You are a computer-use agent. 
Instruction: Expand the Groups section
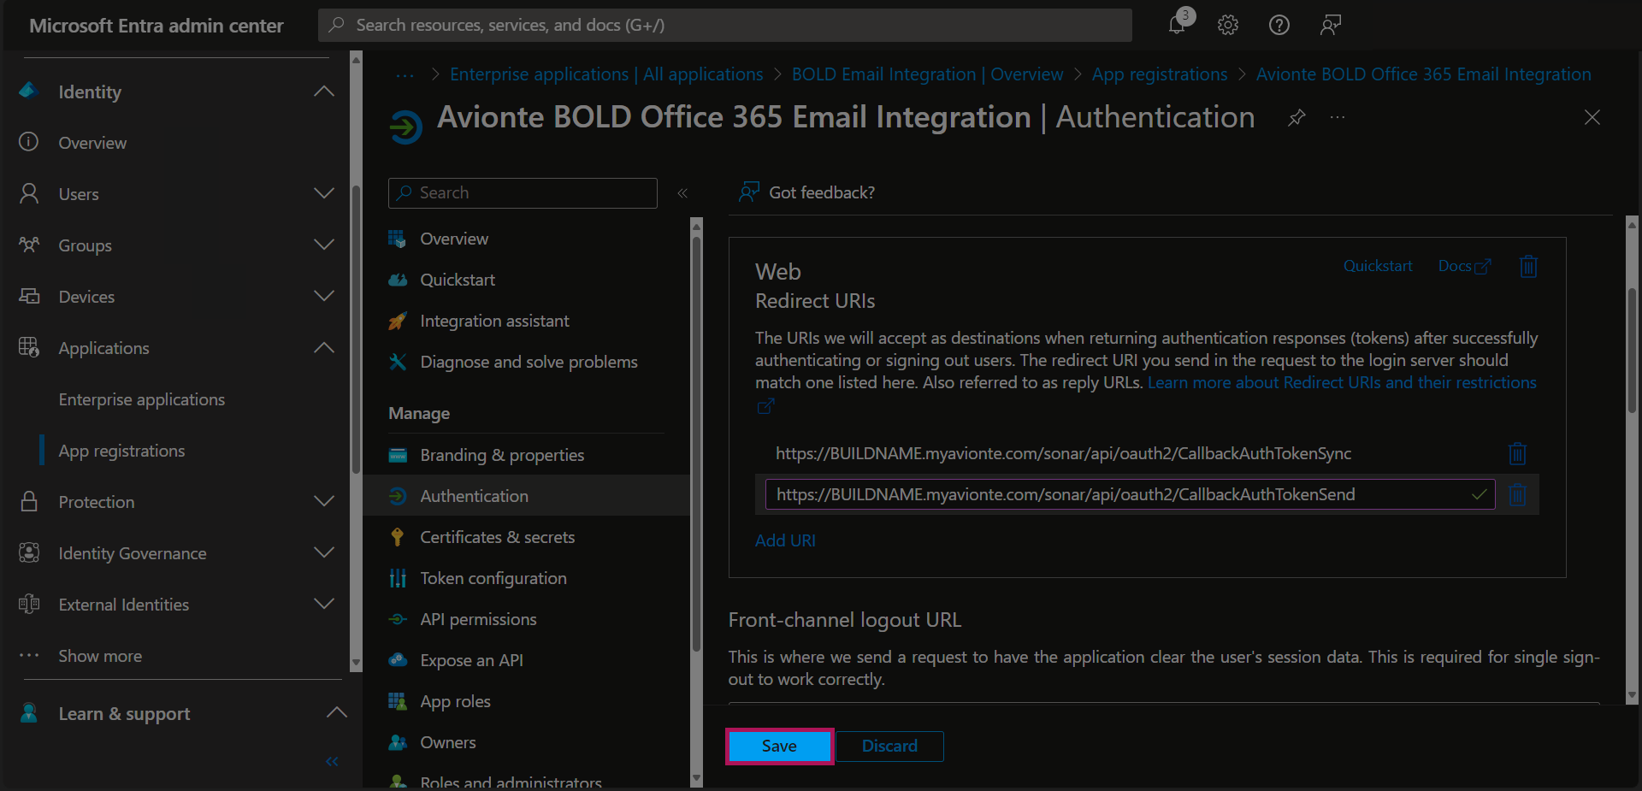(x=323, y=245)
